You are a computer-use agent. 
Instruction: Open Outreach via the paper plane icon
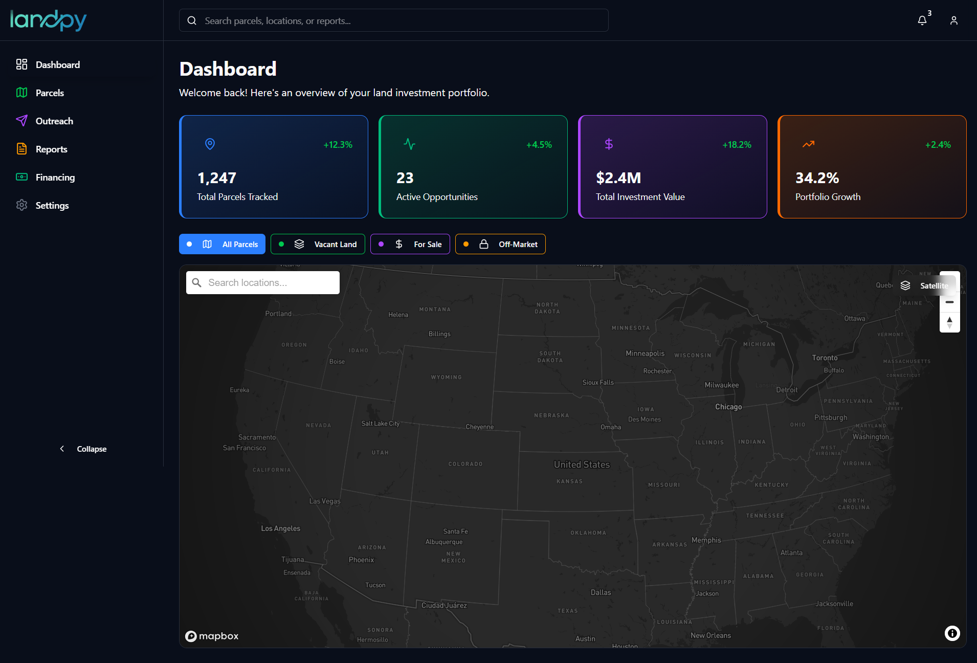[x=22, y=121]
